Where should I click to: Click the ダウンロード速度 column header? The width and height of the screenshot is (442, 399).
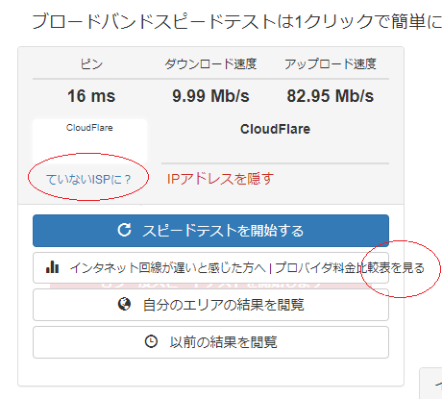pyautogui.click(x=210, y=64)
